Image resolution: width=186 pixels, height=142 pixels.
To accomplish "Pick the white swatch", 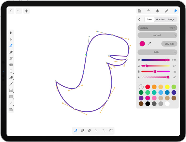I will pos(167,104).
